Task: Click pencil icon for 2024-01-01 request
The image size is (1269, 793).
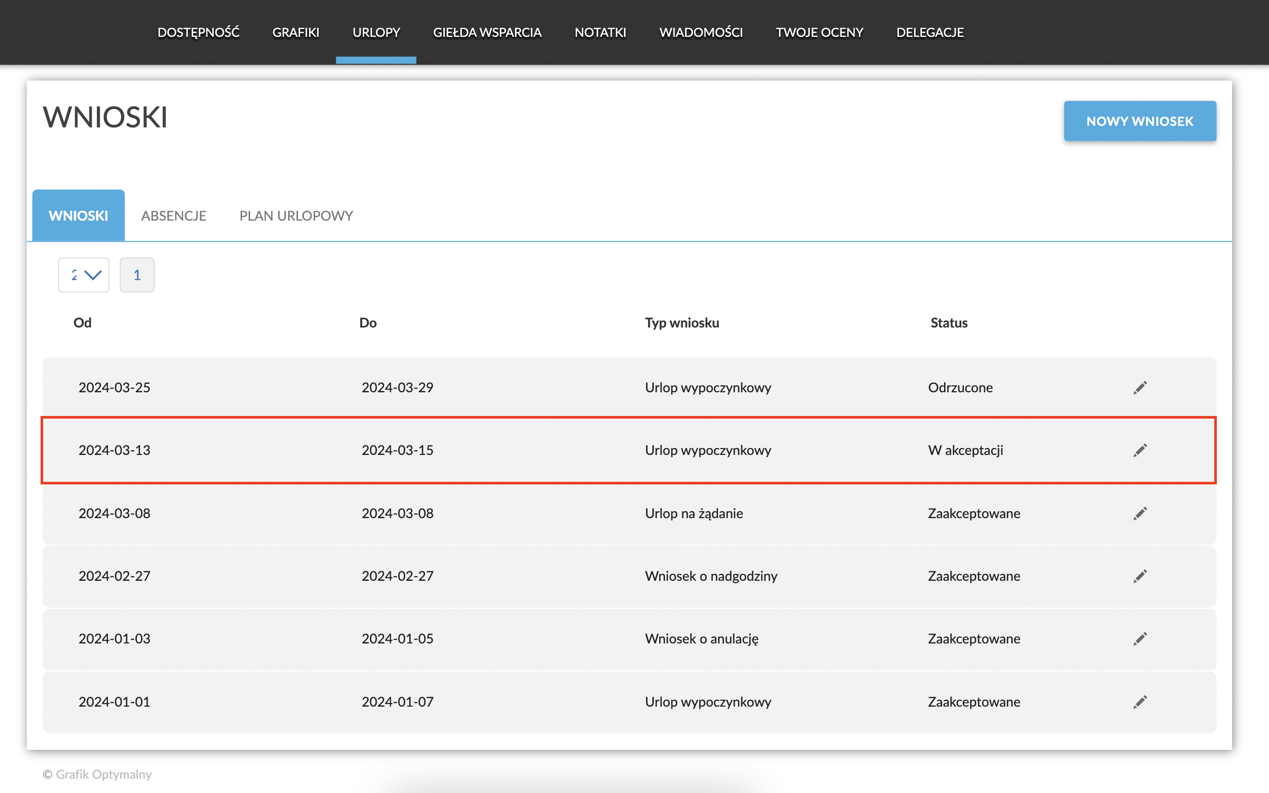Action: (1140, 702)
